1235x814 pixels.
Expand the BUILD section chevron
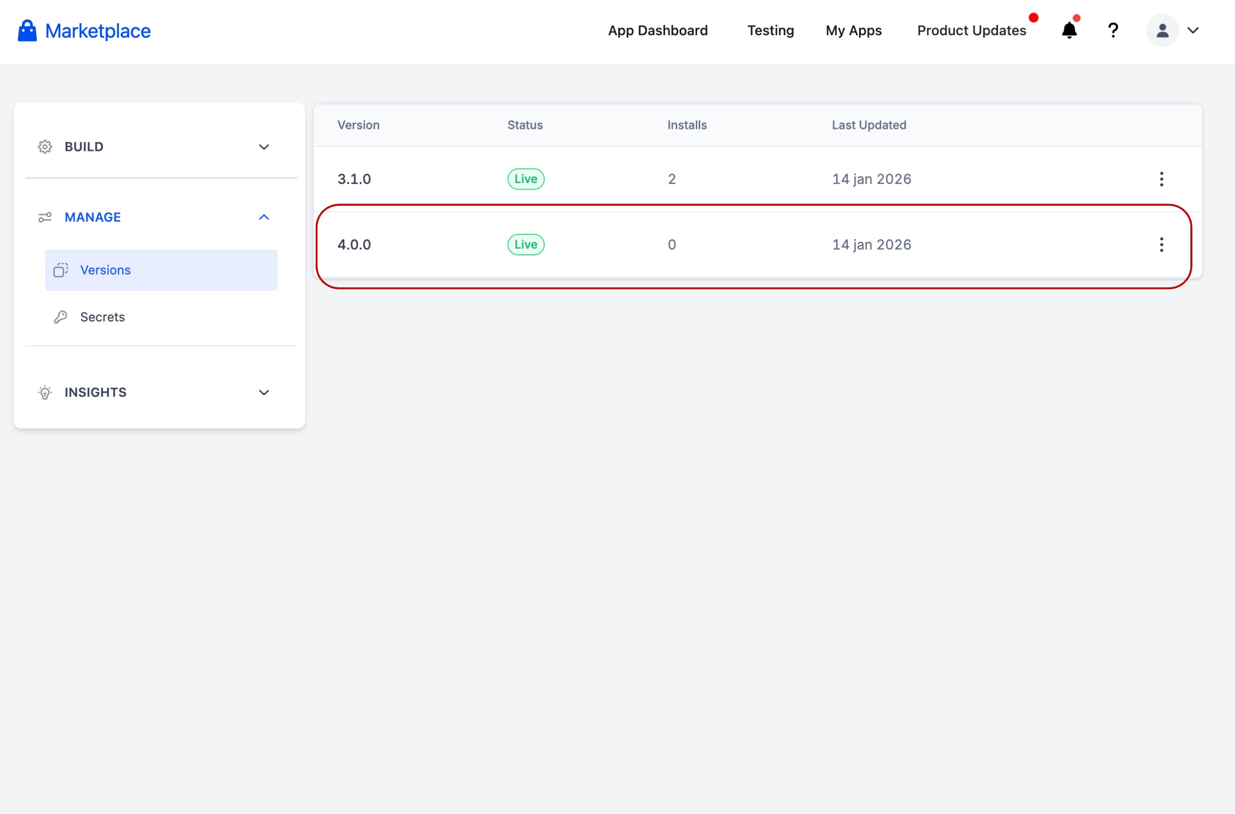point(264,147)
